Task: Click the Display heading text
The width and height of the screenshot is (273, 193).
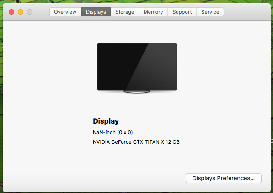Action: (x=106, y=121)
